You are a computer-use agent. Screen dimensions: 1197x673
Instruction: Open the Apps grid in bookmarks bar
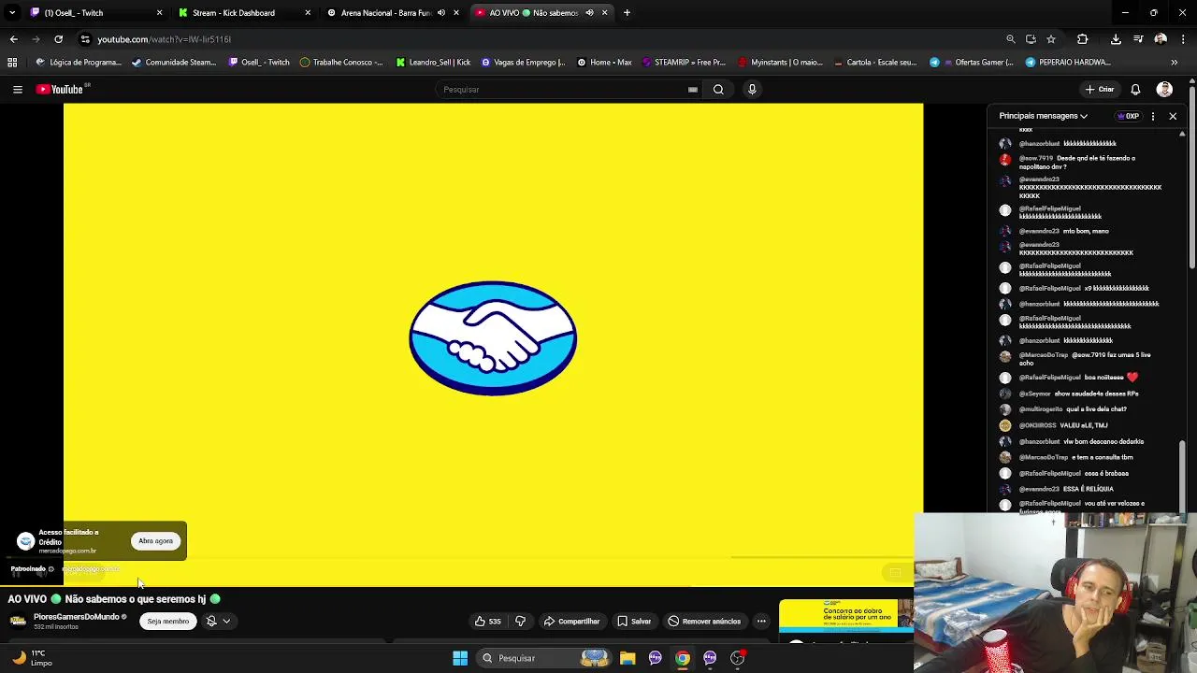click(x=12, y=63)
